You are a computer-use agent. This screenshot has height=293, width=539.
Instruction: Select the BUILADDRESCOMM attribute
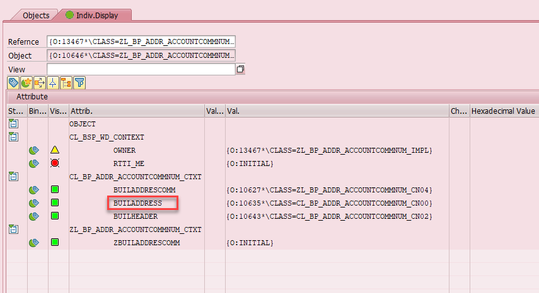tap(144, 190)
